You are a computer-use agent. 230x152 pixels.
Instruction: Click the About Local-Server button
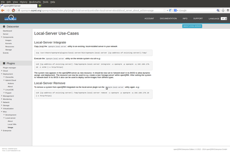click(192, 26)
